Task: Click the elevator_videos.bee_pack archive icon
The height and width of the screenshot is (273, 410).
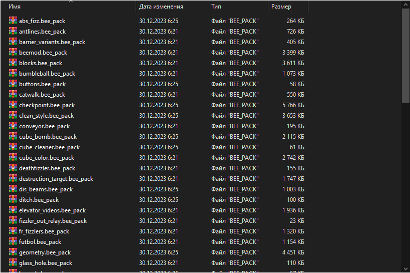Action: [13, 210]
